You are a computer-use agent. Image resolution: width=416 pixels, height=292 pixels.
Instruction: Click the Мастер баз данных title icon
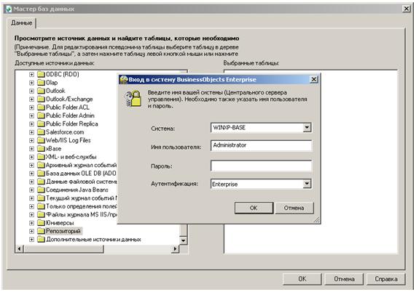pos(9,9)
